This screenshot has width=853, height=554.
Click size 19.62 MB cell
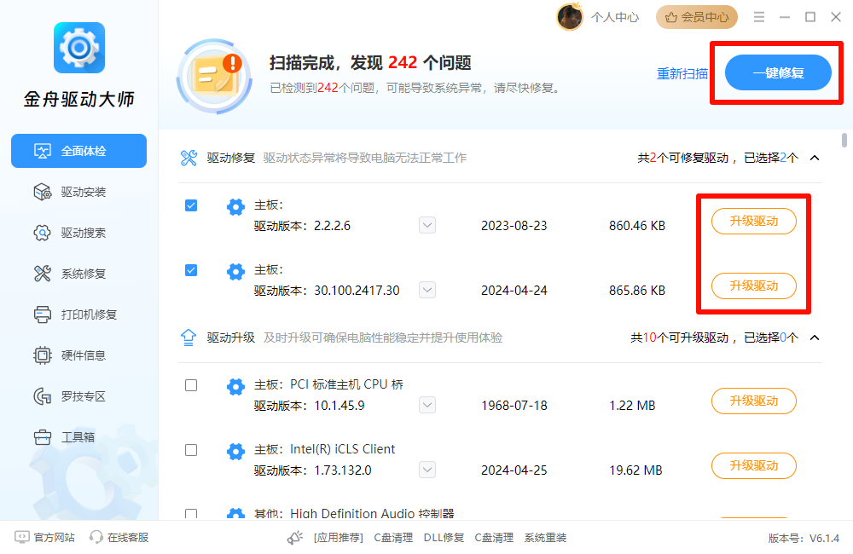(635, 470)
